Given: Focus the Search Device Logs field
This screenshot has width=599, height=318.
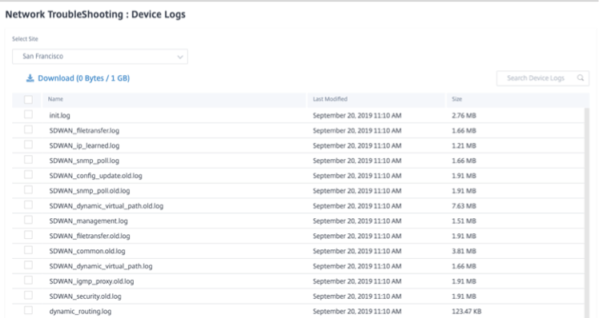Looking at the screenshot, I should pyautogui.click(x=542, y=78).
